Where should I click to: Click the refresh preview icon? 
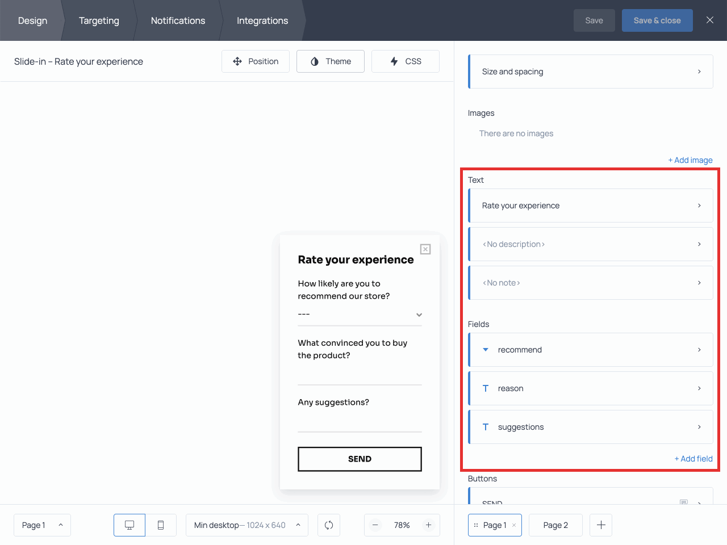[x=329, y=525]
